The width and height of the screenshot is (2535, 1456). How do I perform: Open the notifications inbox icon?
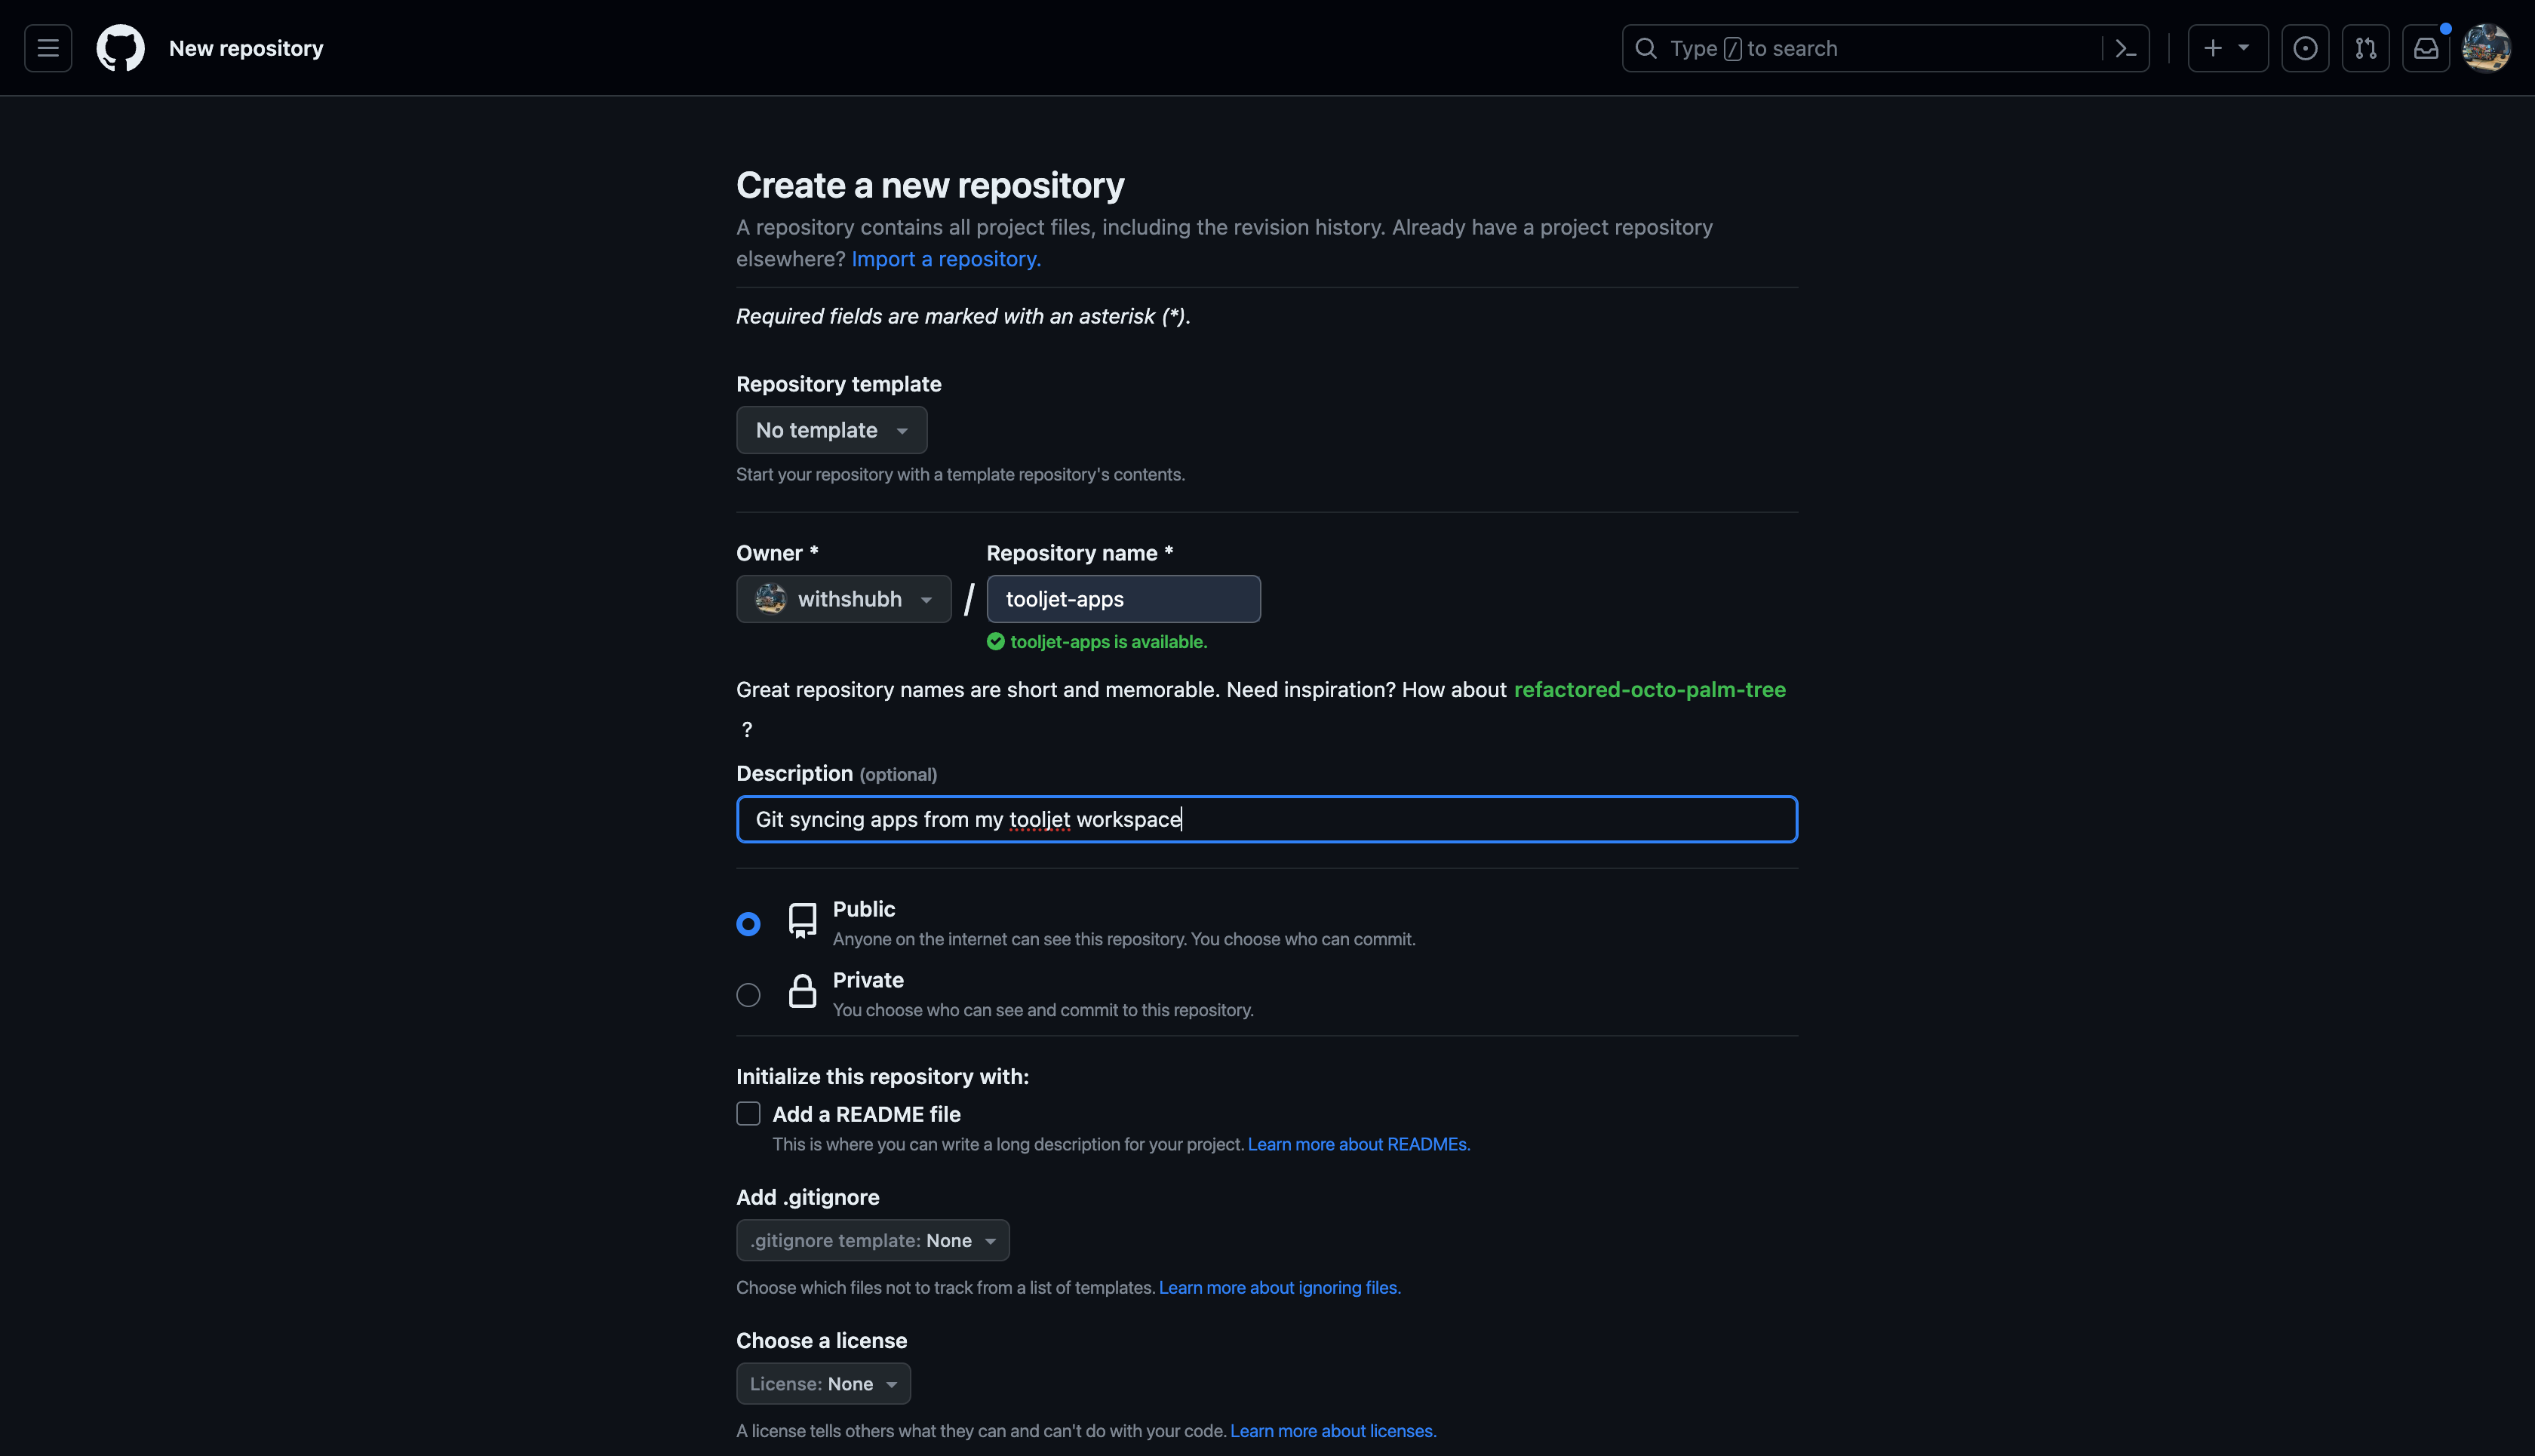pyautogui.click(x=2425, y=48)
